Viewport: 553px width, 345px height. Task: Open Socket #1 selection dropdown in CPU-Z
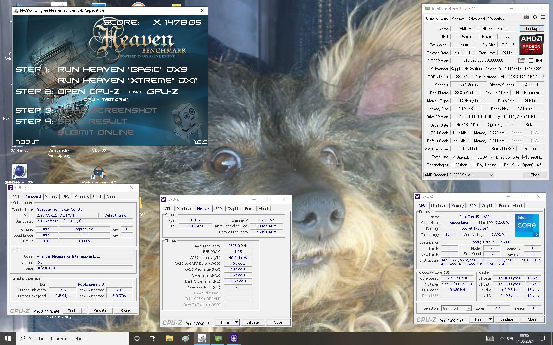(456, 309)
